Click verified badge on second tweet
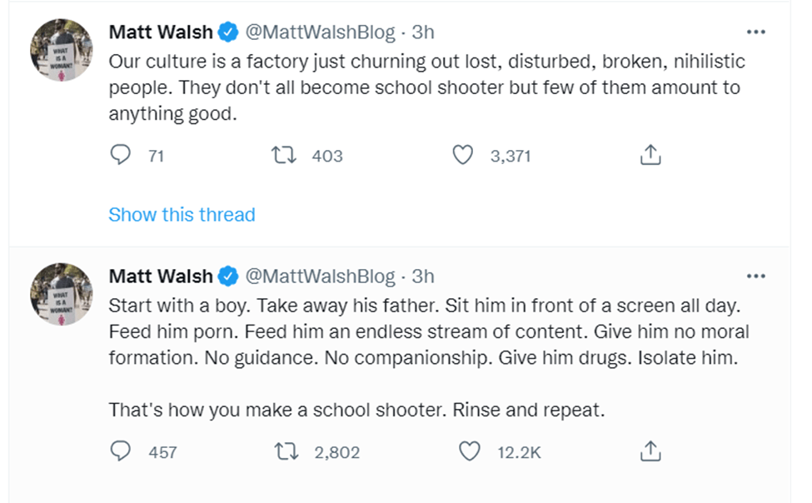 [227, 276]
